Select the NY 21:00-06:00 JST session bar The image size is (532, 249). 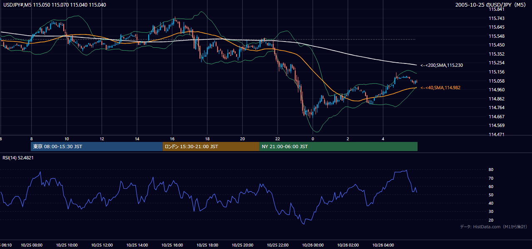point(338,146)
